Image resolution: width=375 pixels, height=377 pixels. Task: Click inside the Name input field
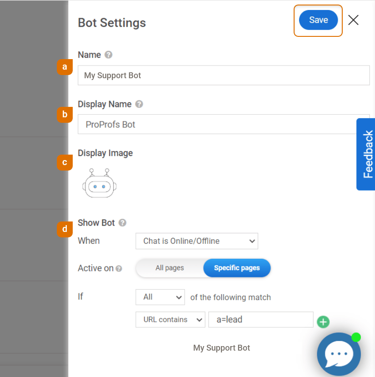[224, 75]
